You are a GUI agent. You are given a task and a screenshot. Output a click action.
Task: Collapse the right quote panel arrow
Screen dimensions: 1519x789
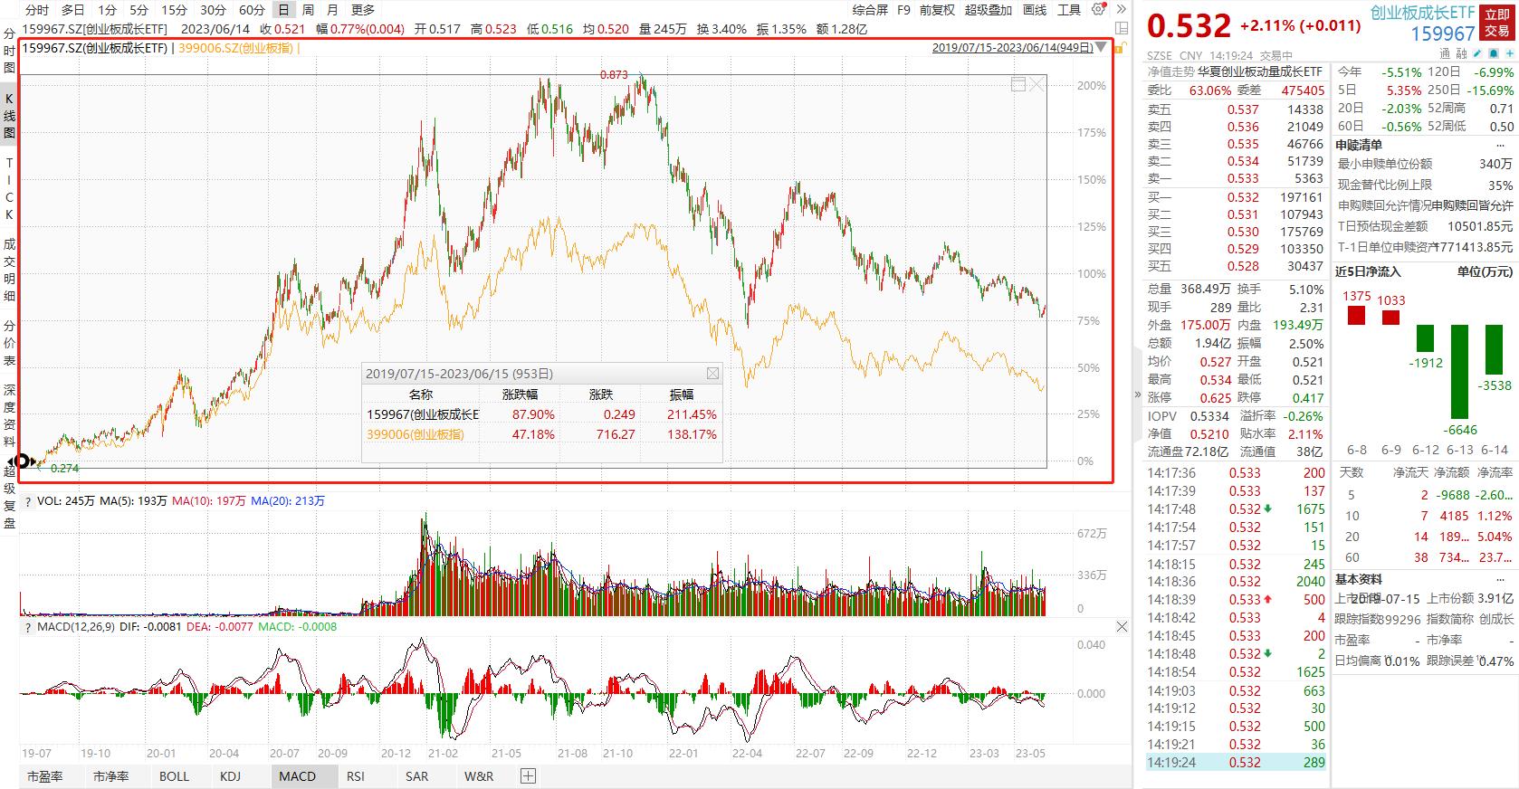1138,394
